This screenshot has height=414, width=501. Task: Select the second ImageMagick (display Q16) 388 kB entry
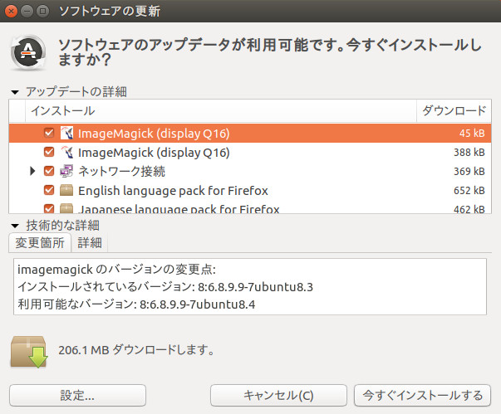click(x=154, y=153)
